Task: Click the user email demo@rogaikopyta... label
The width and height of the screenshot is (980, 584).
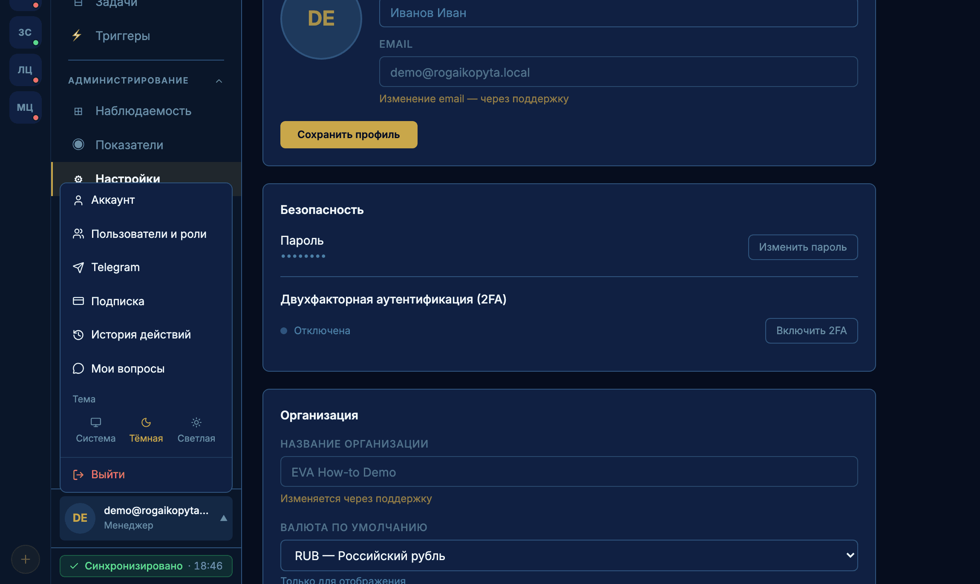Action: (x=156, y=510)
